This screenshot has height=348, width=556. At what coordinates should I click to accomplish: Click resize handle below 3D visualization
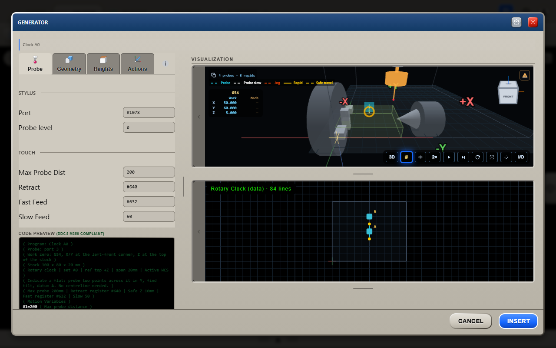(x=363, y=174)
